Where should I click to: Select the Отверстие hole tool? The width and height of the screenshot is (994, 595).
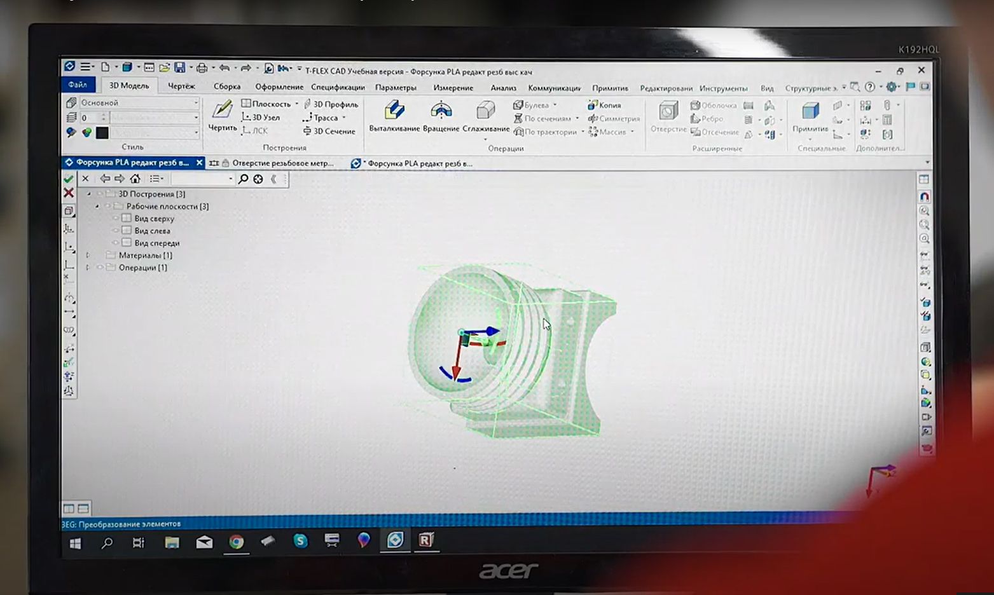click(668, 116)
